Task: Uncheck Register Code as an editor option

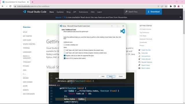Action: [x=65, y=56]
